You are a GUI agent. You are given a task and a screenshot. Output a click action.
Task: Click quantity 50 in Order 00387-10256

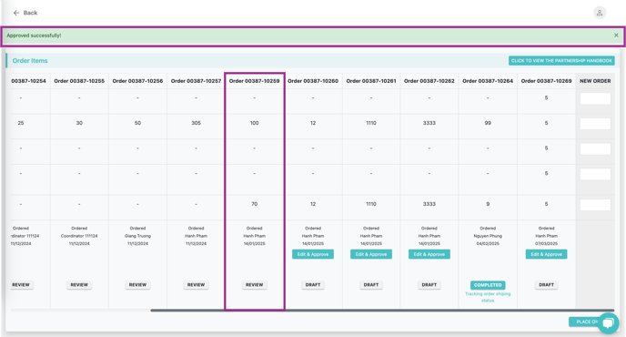coord(137,123)
